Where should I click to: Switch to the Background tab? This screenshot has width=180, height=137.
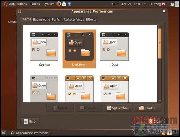tap(41, 20)
